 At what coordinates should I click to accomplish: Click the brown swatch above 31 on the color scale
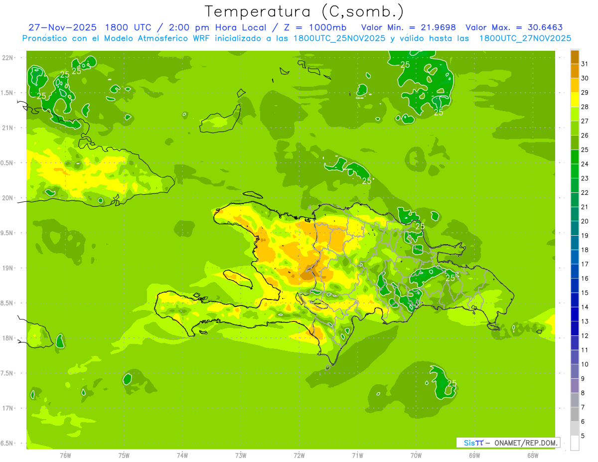pos(575,57)
